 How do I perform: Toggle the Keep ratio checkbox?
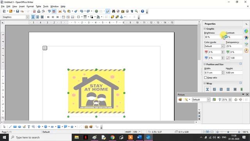click(x=205, y=78)
